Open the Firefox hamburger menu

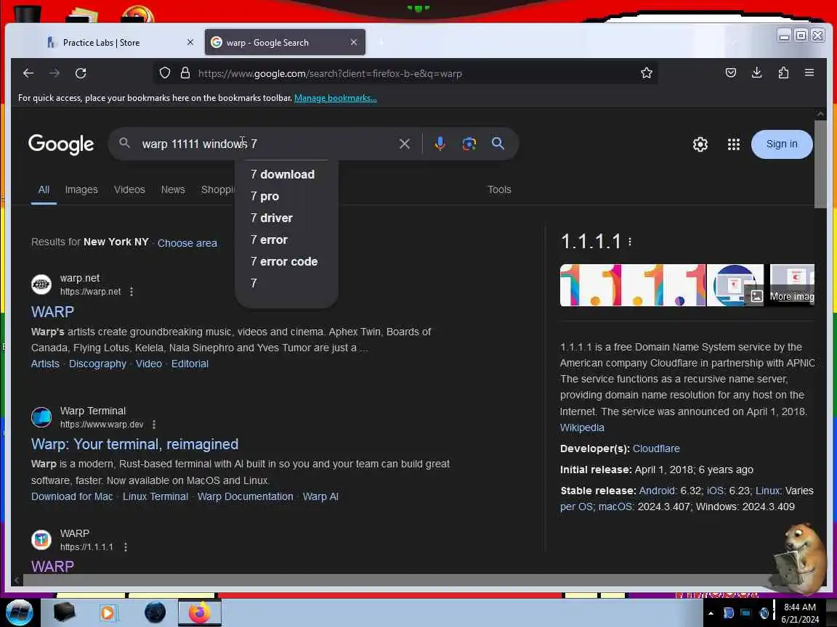809,73
